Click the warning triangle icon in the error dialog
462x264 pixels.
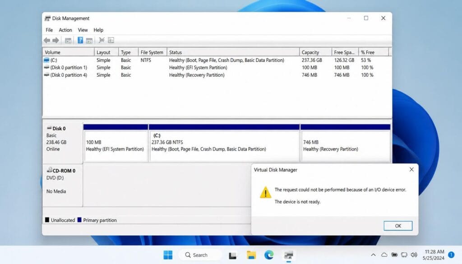[265, 192]
